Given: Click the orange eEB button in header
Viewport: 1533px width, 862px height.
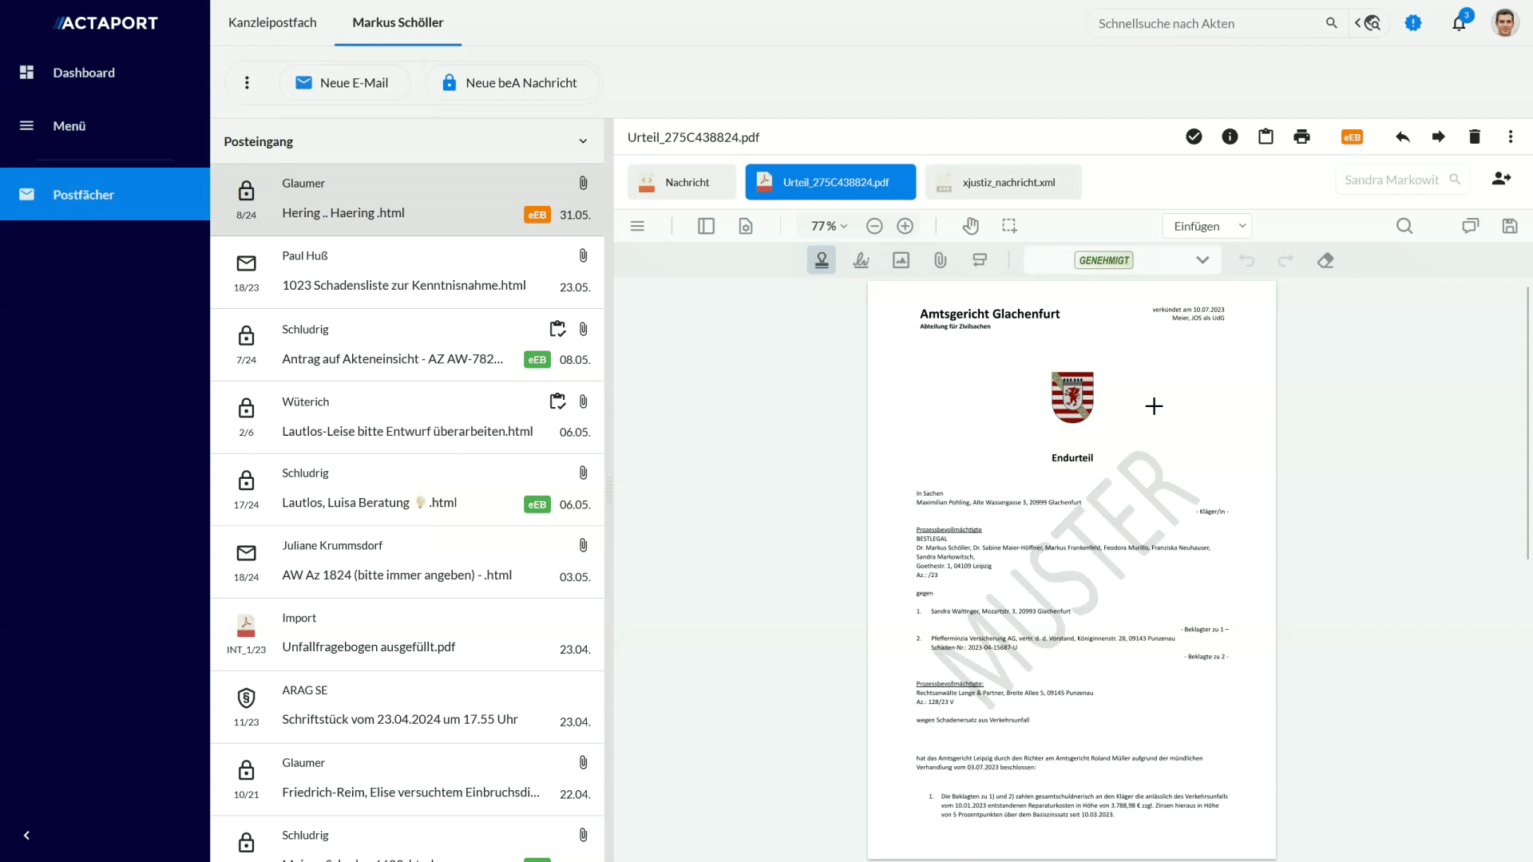Looking at the screenshot, I should (x=1352, y=137).
